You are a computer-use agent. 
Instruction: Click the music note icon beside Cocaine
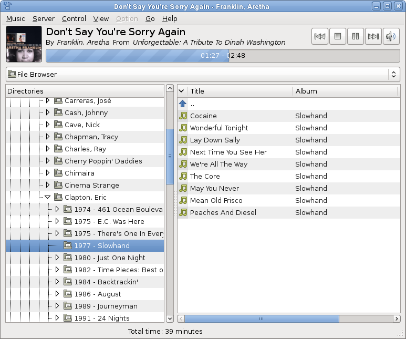click(x=183, y=116)
